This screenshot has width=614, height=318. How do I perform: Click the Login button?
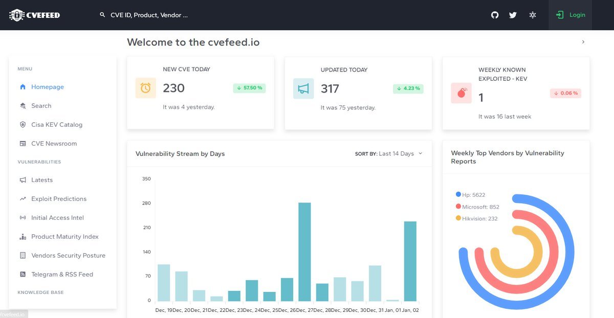click(x=571, y=15)
